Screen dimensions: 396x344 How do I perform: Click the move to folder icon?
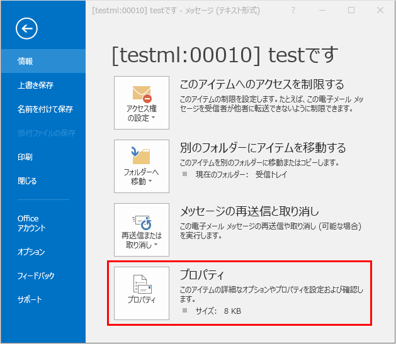pos(142,157)
